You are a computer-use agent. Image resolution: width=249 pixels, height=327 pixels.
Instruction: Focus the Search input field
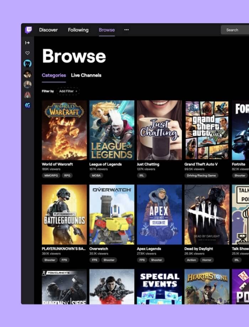click(235, 30)
